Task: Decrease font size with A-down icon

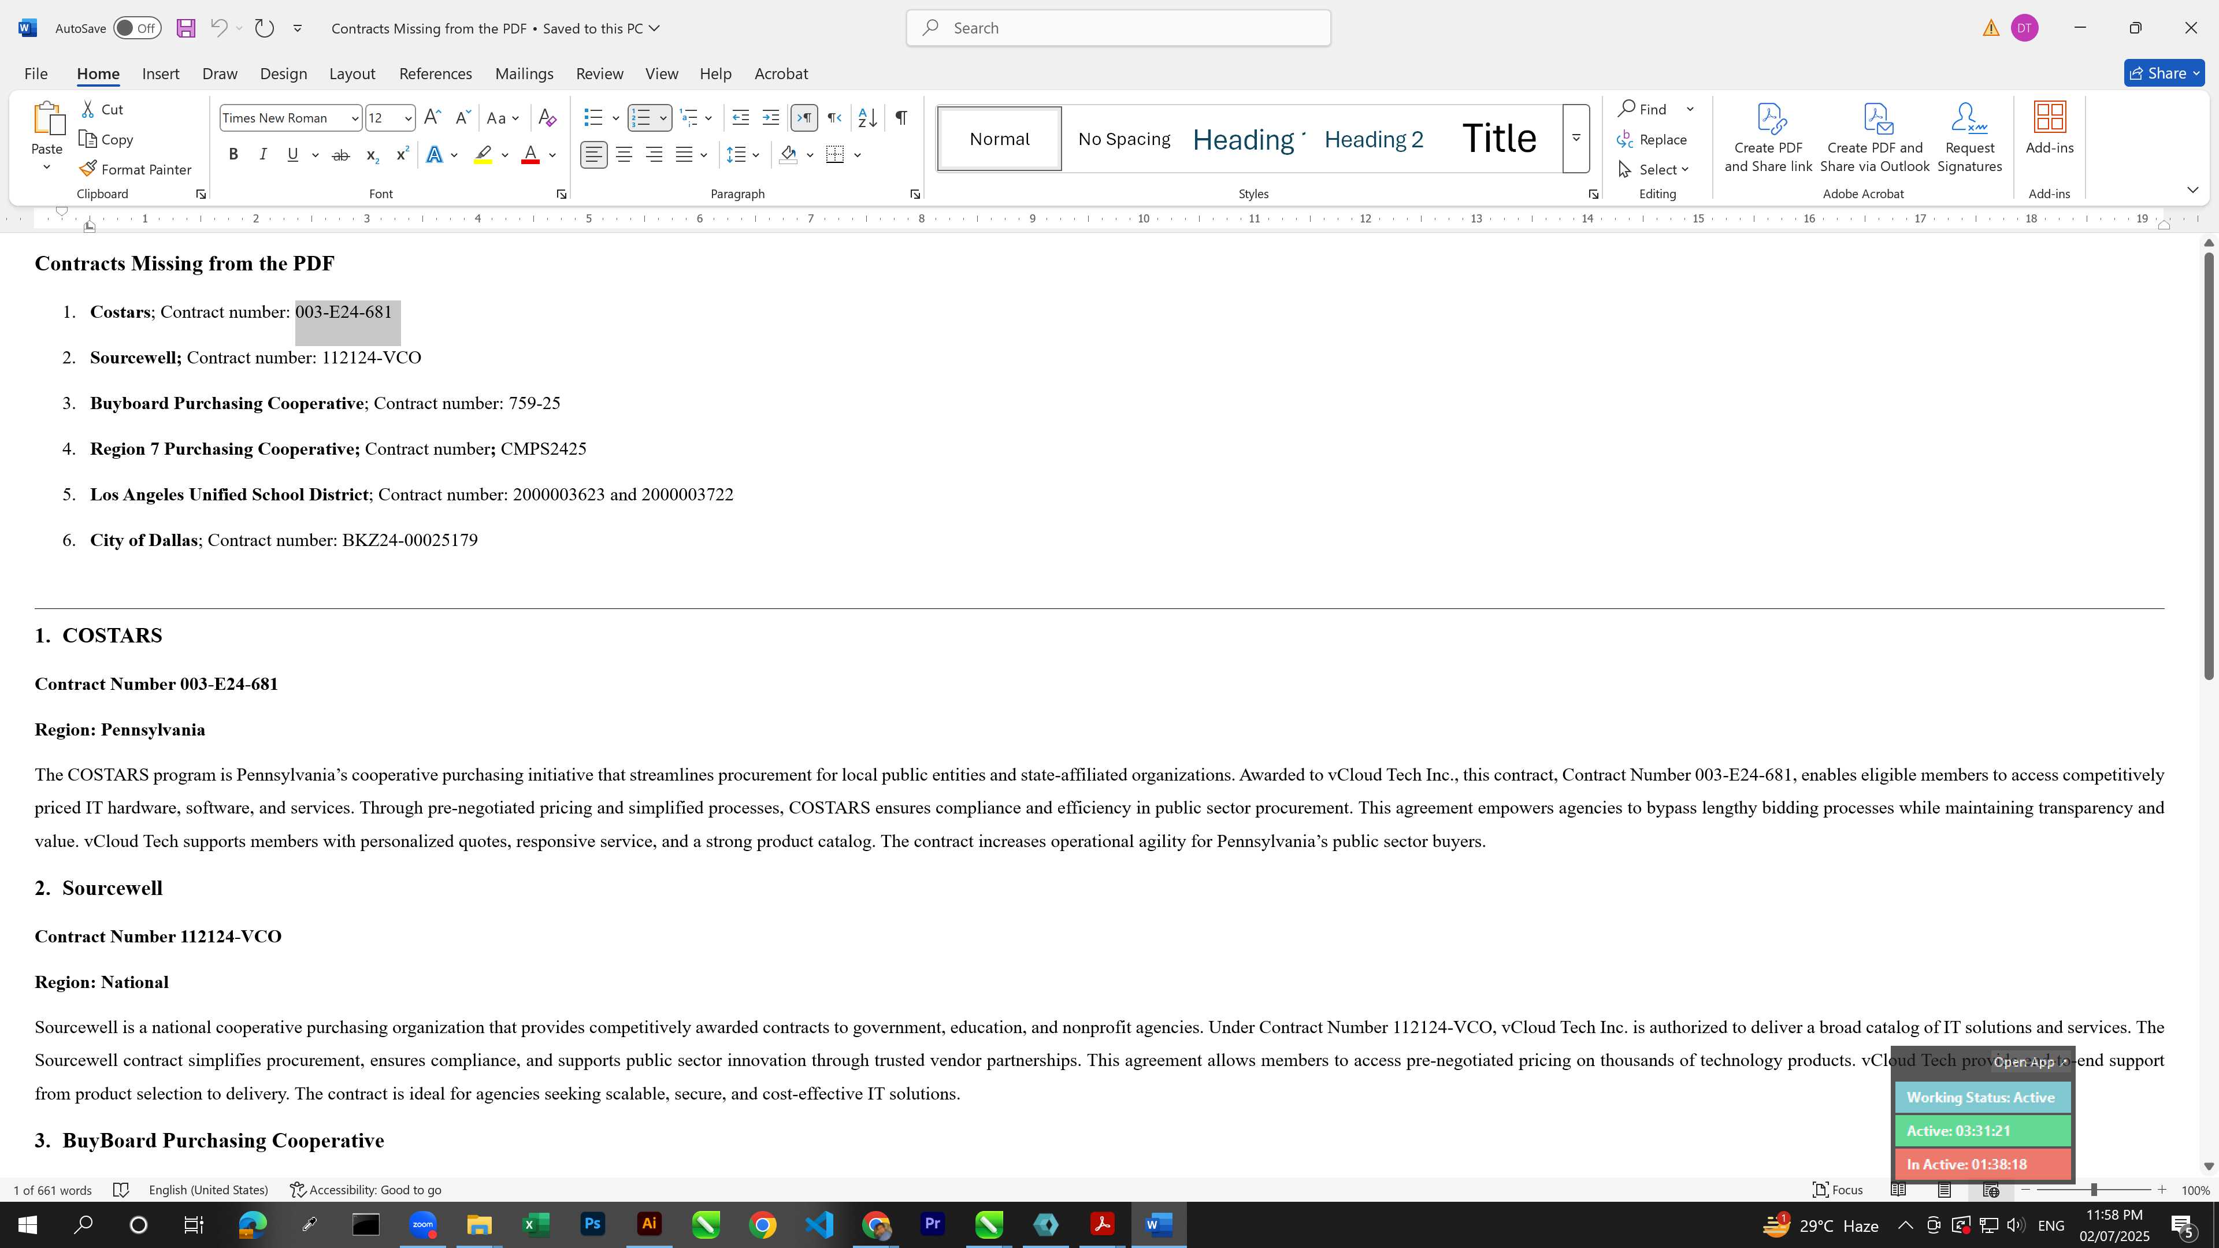Action: [462, 118]
